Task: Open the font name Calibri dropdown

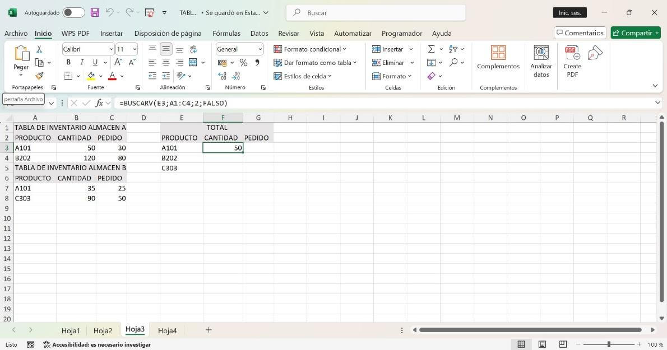Action: tap(112, 49)
